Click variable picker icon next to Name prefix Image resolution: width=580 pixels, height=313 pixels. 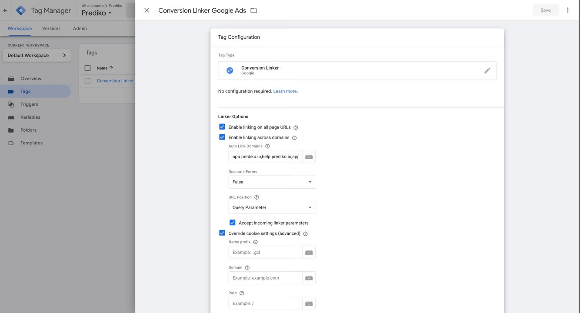tap(309, 252)
